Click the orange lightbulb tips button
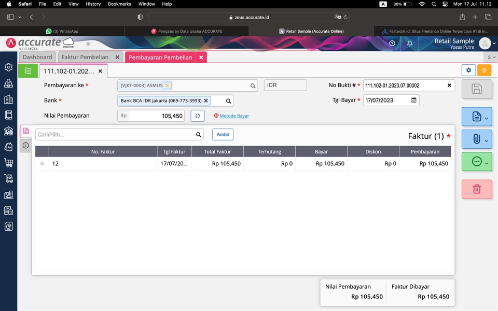The height and width of the screenshot is (311, 498). tap(484, 70)
